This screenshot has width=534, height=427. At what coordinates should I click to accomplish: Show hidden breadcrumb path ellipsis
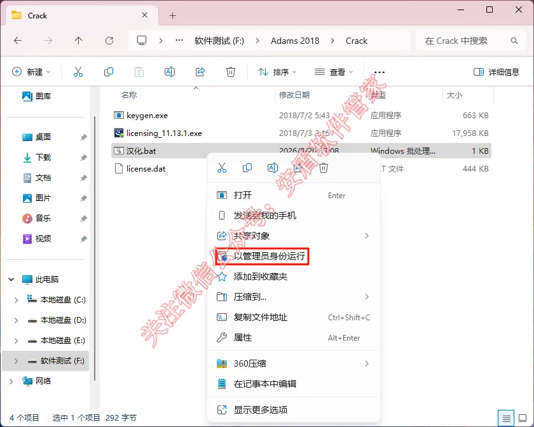pos(179,41)
